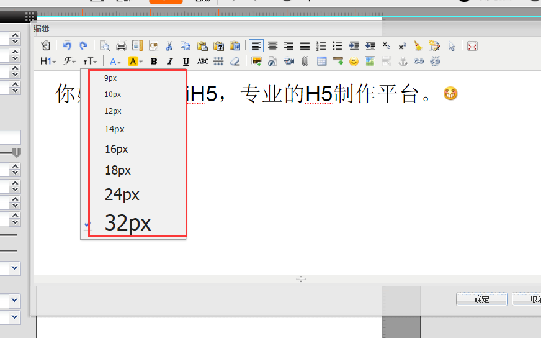Cut selected text with scissors icon
Screen dimensions: 541x338
[169, 45]
